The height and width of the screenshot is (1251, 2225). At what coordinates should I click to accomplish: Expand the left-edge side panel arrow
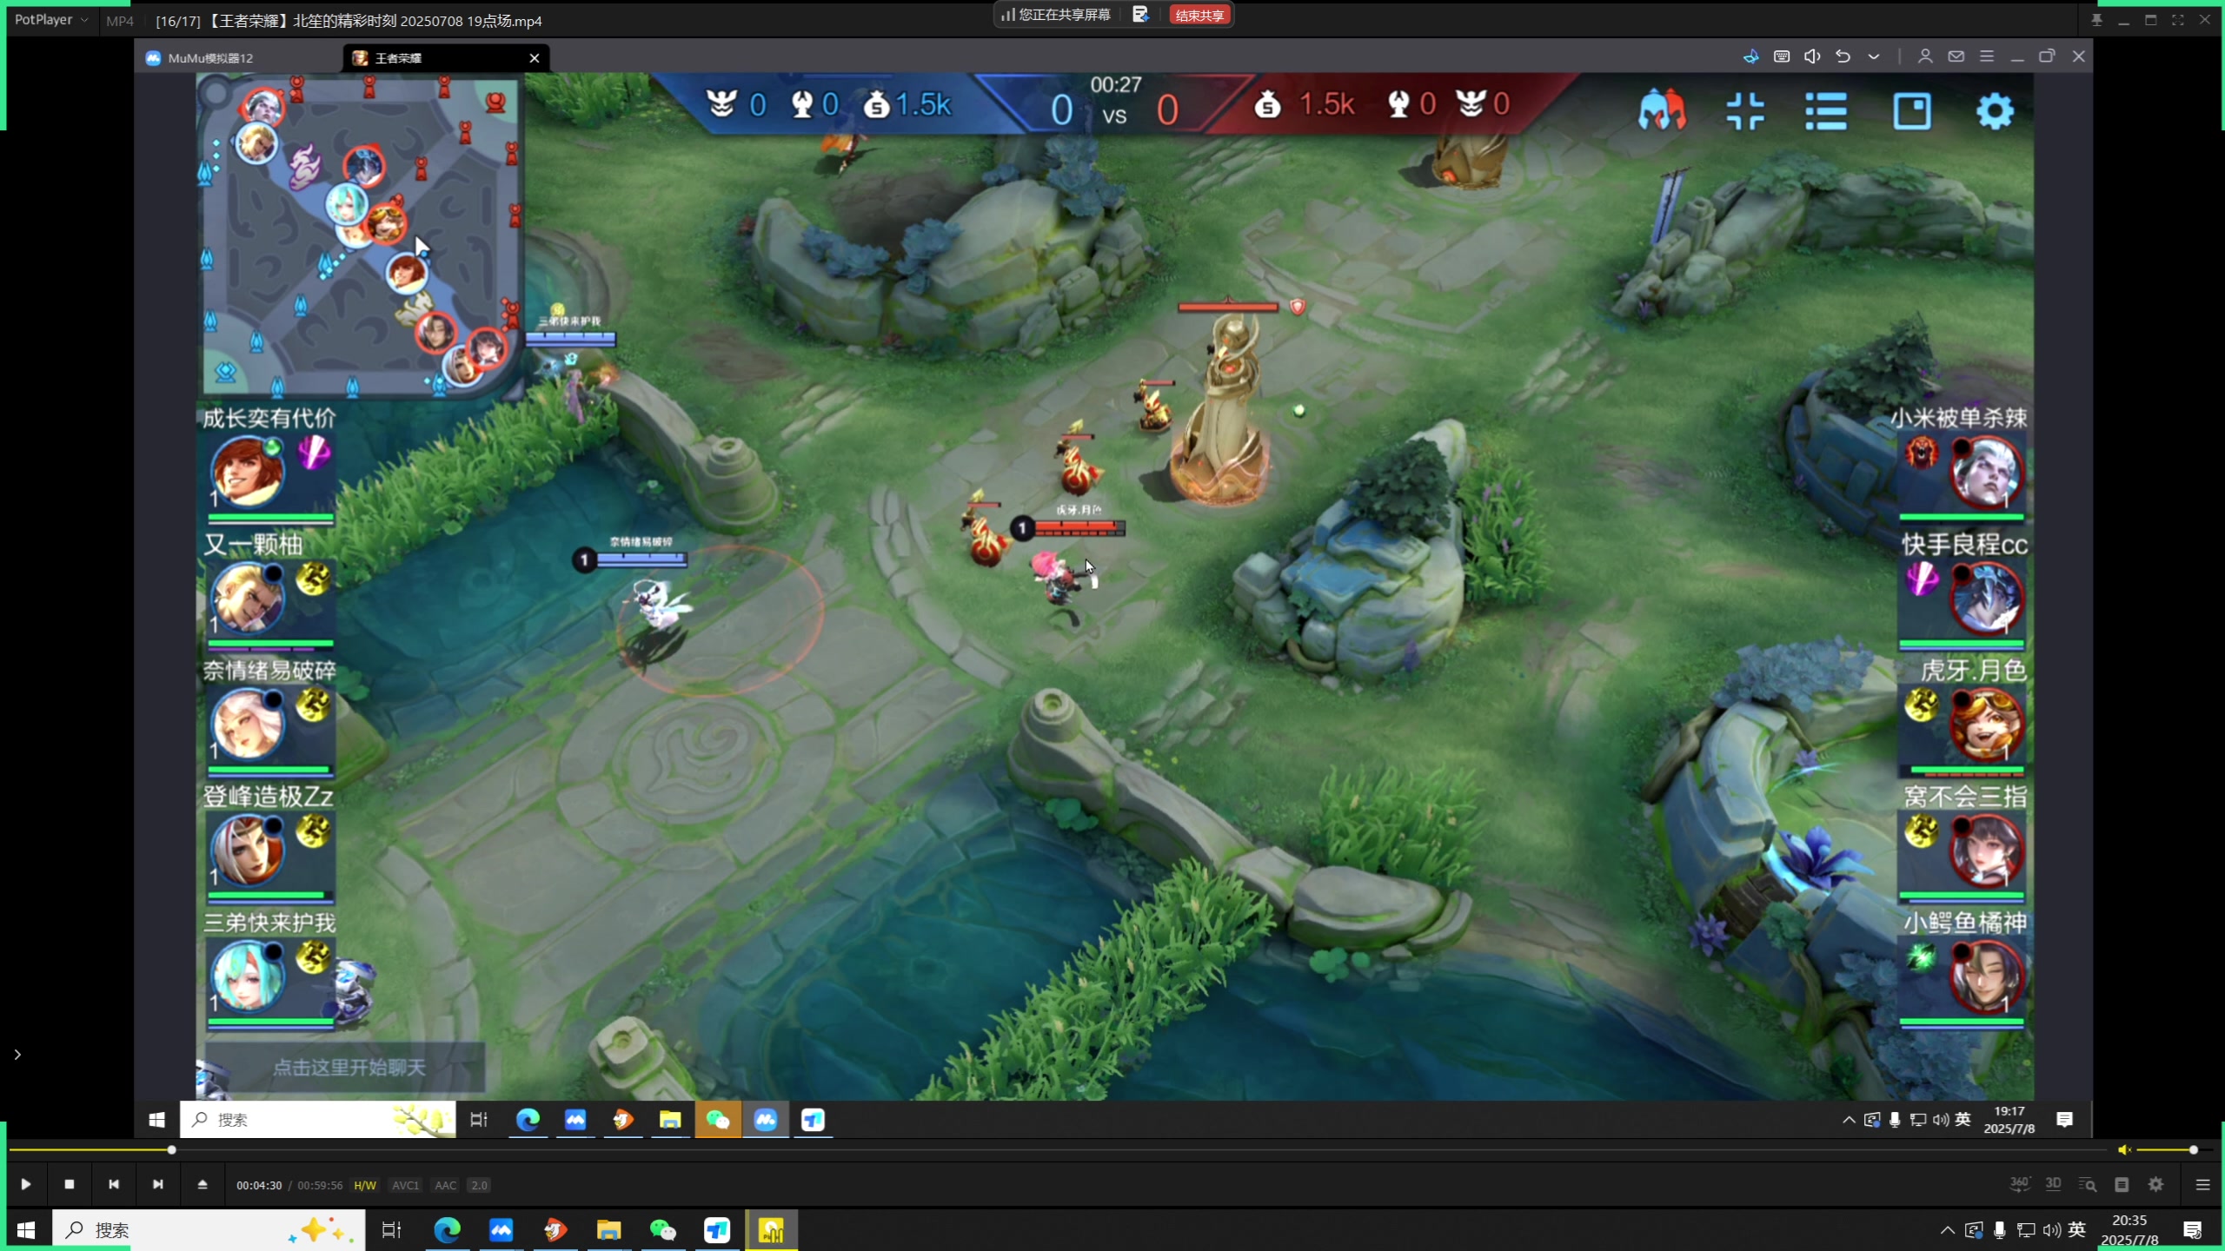pos(17,1054)
